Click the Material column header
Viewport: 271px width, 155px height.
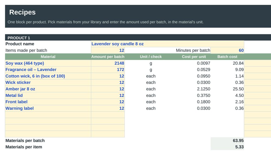(x=48, y=57)
